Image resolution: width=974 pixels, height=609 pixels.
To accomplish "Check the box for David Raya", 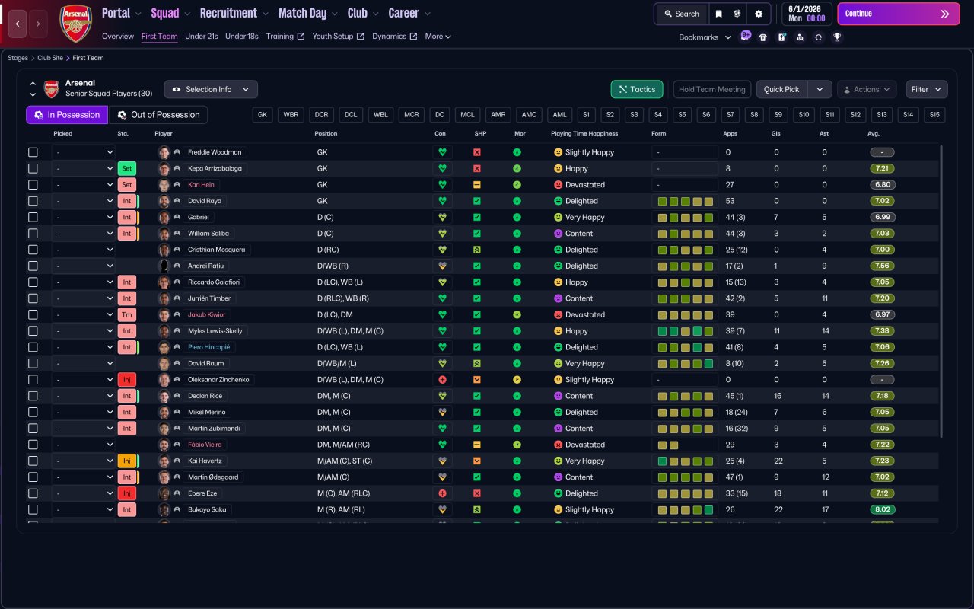I will click(33, 201).
